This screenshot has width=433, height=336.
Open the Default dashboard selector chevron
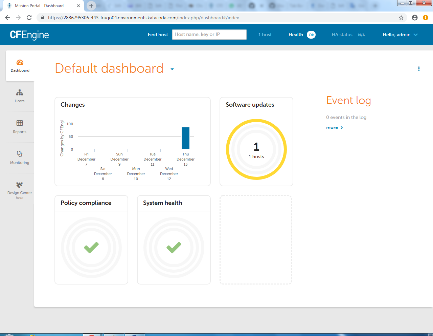pos(172,69)
